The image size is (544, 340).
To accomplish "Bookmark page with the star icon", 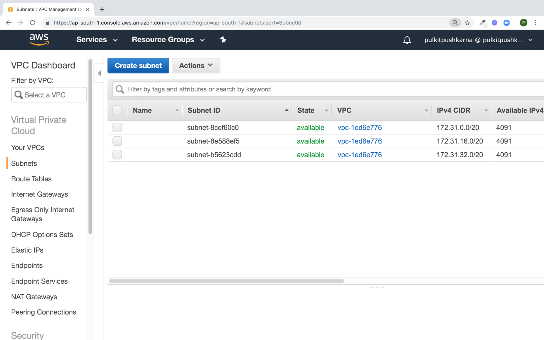I will [467, 23].
